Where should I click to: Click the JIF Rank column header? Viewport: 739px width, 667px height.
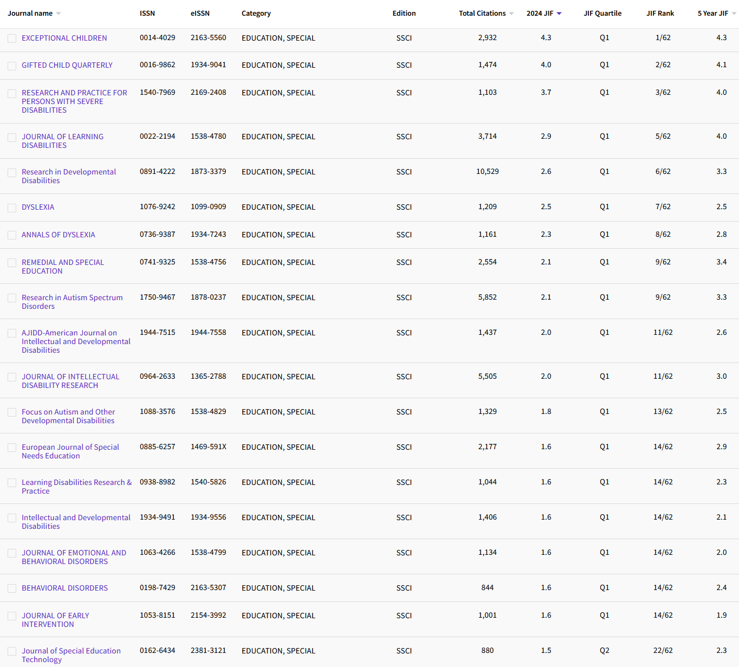660,14
